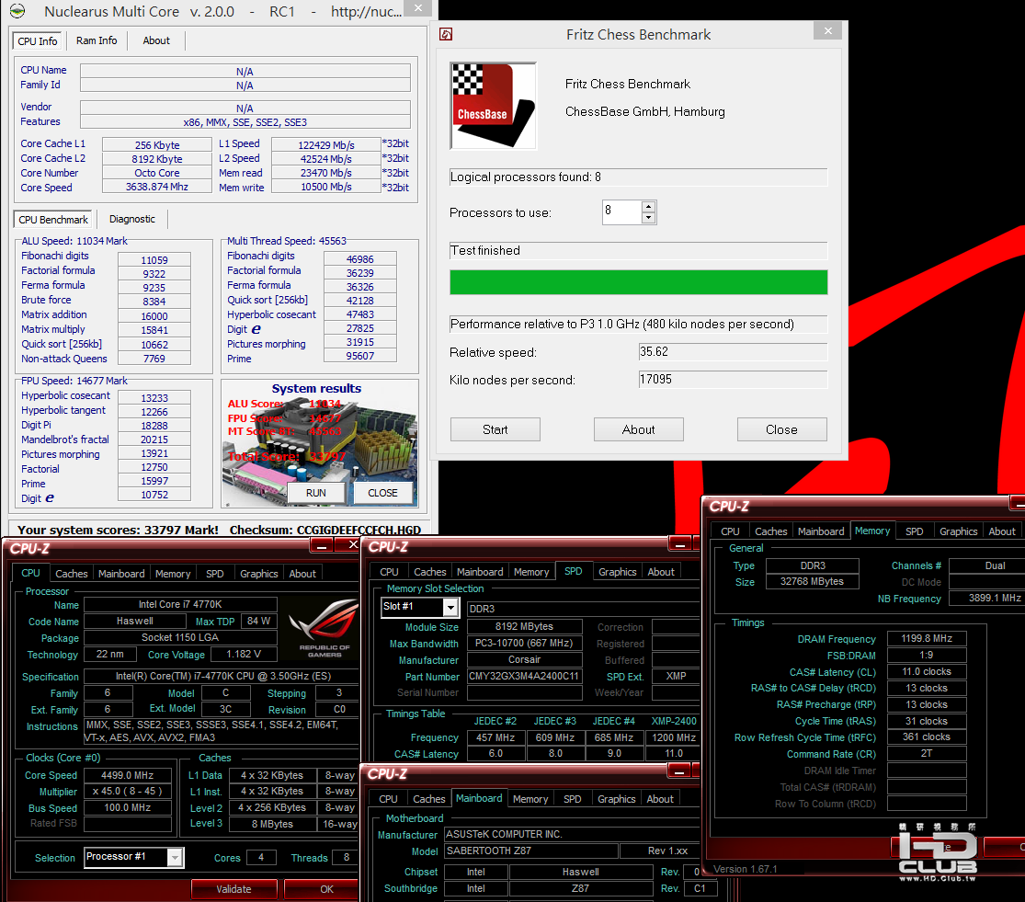1025x902 pixels.
Task: Decrease processors to use with down arrow
Action: coord(648,218)
